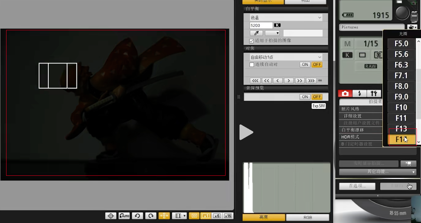This screenshot has width=421, height=223.
Task: Switch to the 实时显示 tab
Action: [263, 2]
